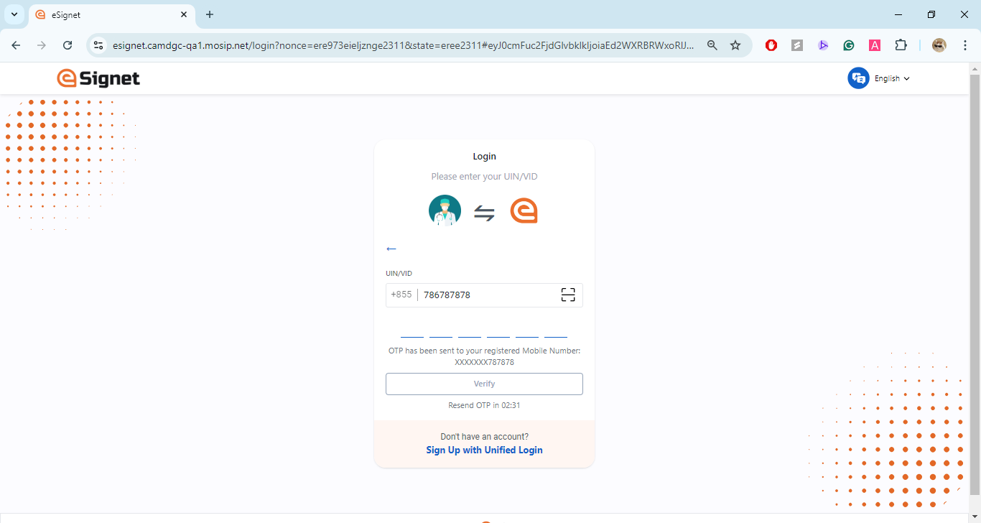Click the UIN/VID number input field
The width and height of the screenshot is (981, 523).
click(487, 295)
